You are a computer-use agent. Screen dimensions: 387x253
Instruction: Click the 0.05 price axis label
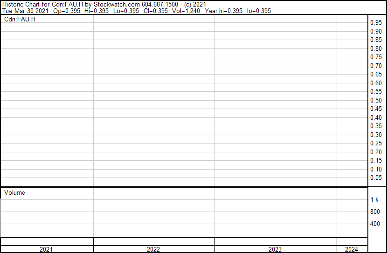(x=376, y=178)
